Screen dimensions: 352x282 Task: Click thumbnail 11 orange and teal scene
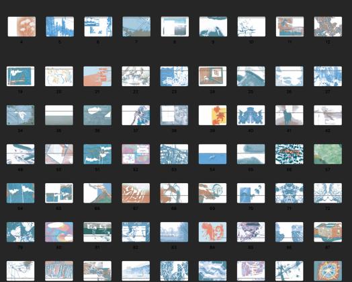290,26
